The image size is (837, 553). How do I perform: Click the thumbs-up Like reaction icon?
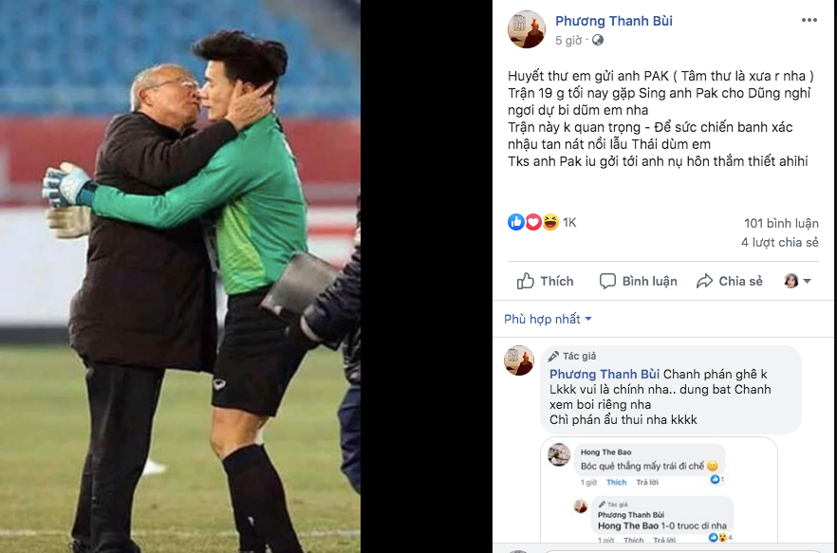516,222
